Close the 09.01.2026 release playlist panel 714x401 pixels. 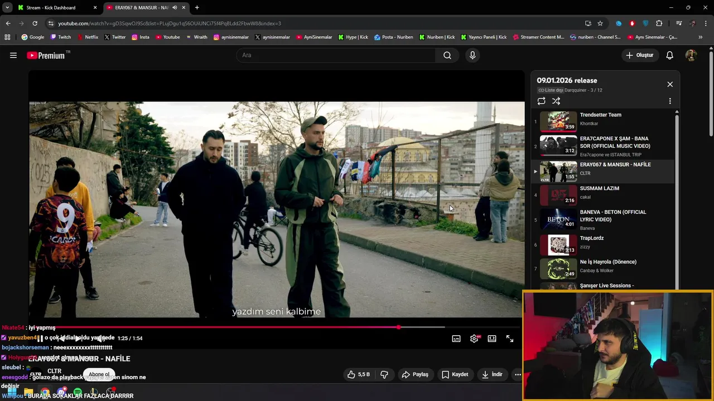click(x=670, y=84)
